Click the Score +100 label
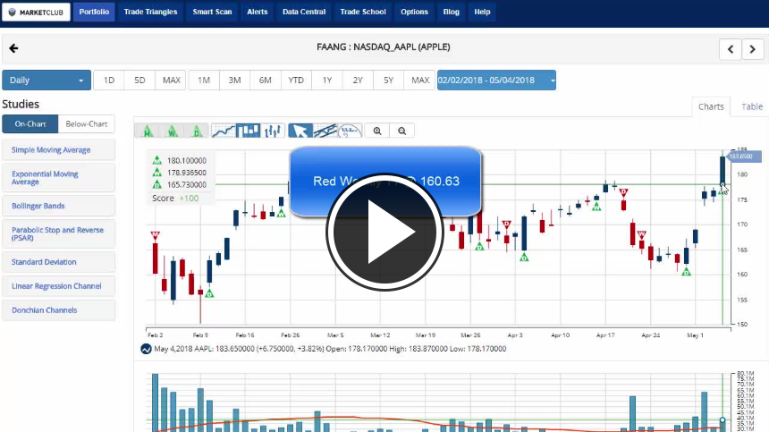This screenshot has height=432, width=769. (x=175, y=198)
